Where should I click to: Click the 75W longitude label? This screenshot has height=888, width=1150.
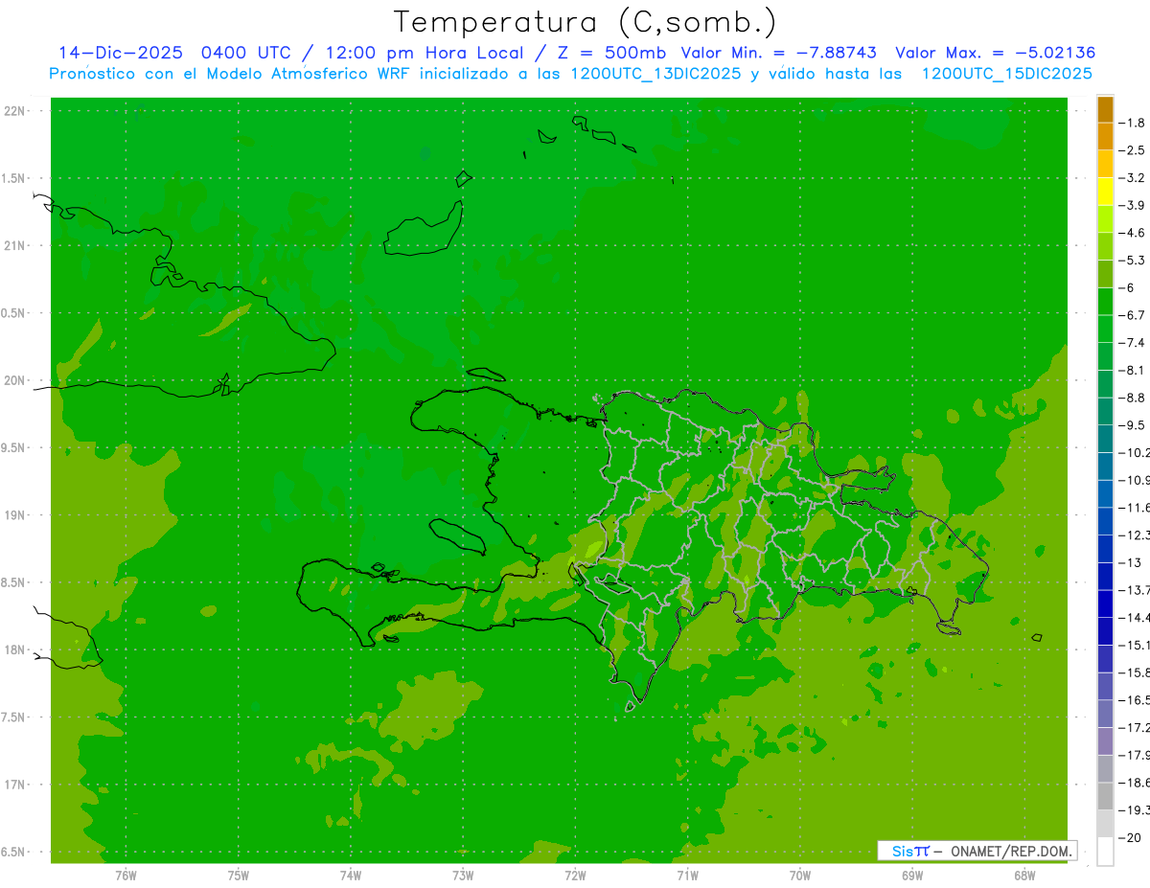click(x=239, y=876)
